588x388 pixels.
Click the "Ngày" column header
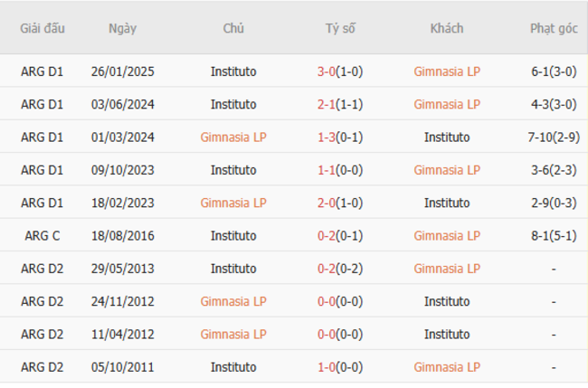[x=122, y=28]
